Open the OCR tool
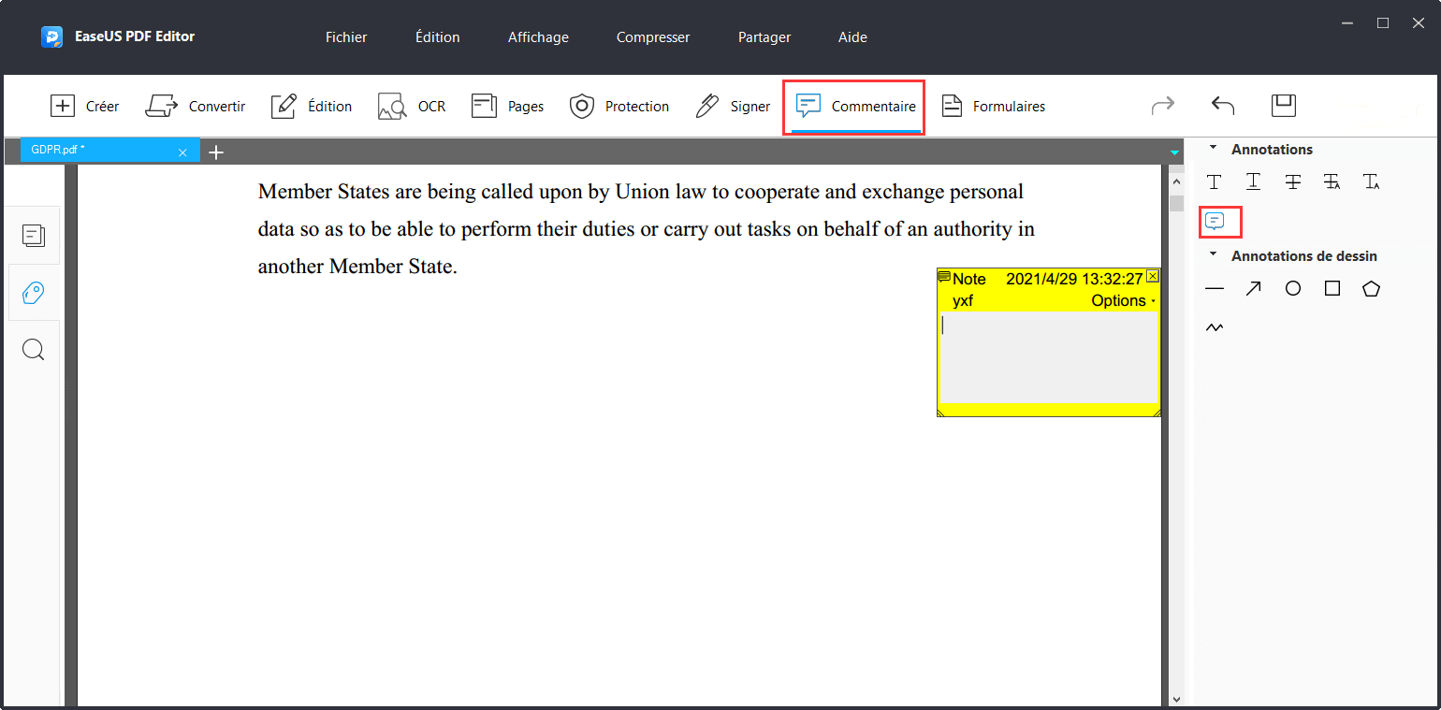The image size is (1441, 710). [x=412, y=107]
